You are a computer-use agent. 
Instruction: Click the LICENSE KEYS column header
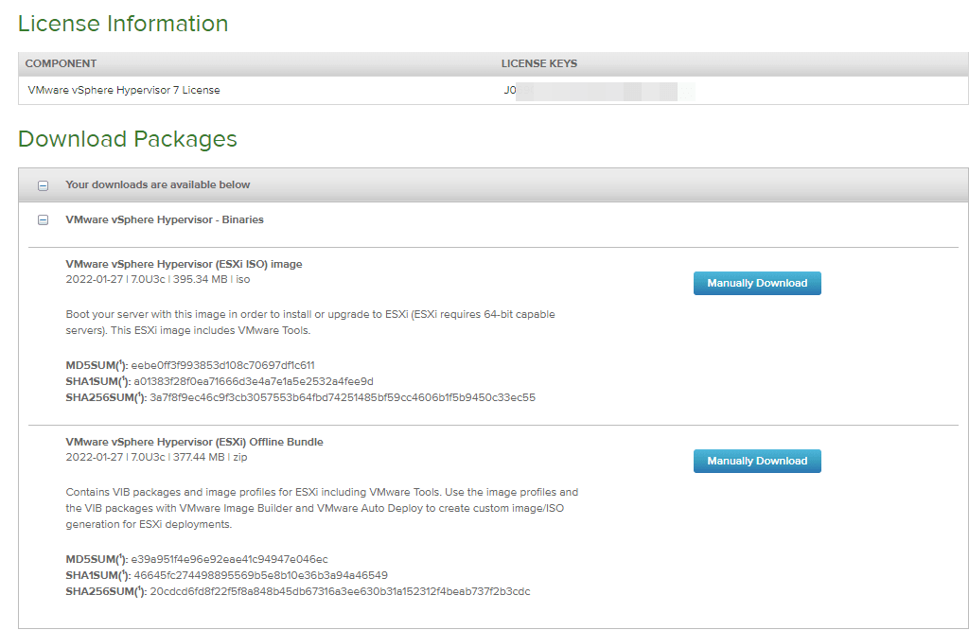click(539, 64)
